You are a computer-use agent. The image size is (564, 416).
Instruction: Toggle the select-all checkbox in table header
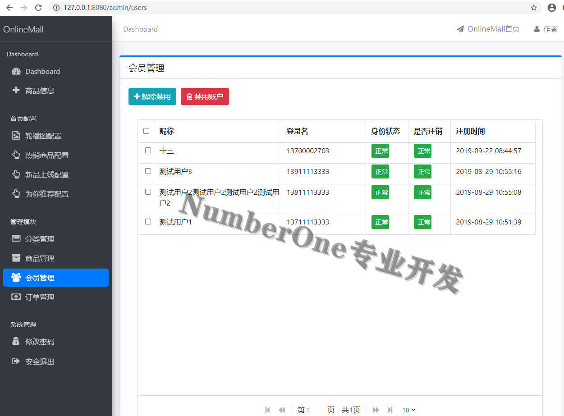(146, 131)
